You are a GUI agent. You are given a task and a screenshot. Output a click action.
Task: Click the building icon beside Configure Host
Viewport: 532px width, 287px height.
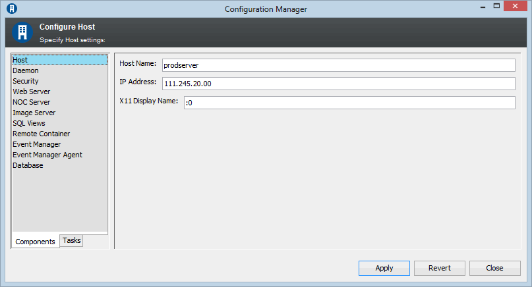(22, 32)
